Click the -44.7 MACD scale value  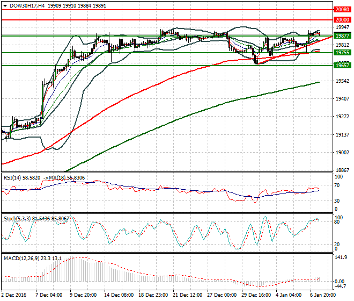click(340, 286)
